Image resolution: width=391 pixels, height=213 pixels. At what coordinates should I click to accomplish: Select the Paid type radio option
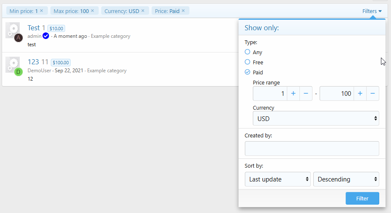[x=247, y=72]
